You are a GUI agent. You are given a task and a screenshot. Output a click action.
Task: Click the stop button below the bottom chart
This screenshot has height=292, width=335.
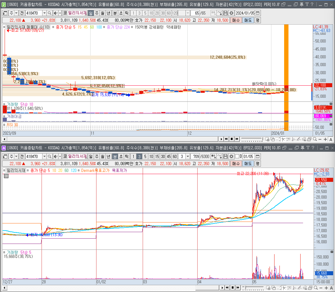233,288
